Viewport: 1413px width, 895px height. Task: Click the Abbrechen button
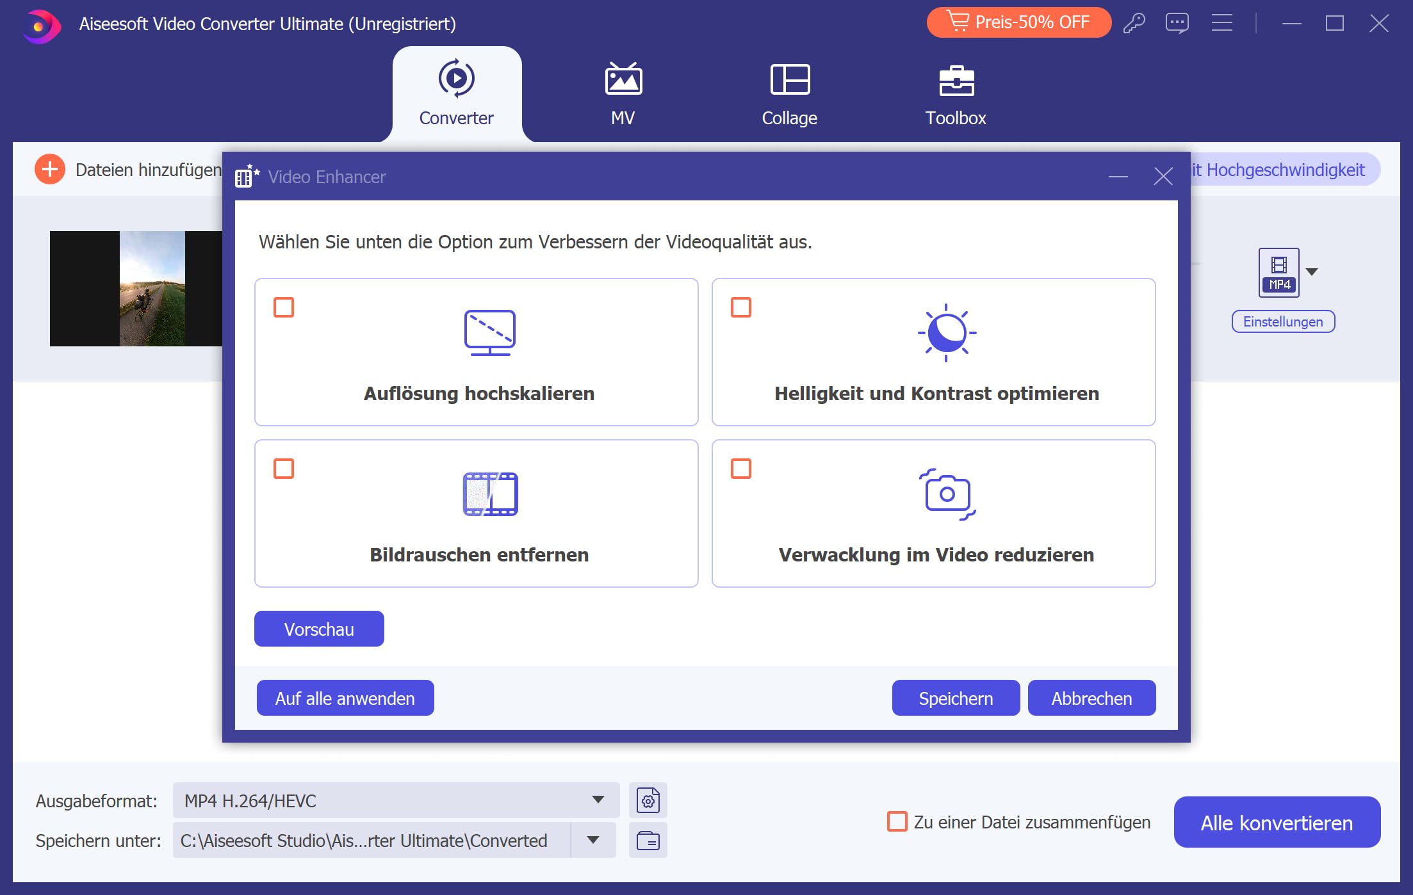pyautogui.click(x=1092, y=698)
